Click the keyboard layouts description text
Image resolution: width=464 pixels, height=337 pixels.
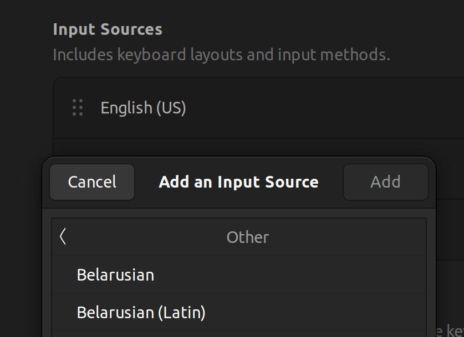pyautogui.click(x=221, y=55)
